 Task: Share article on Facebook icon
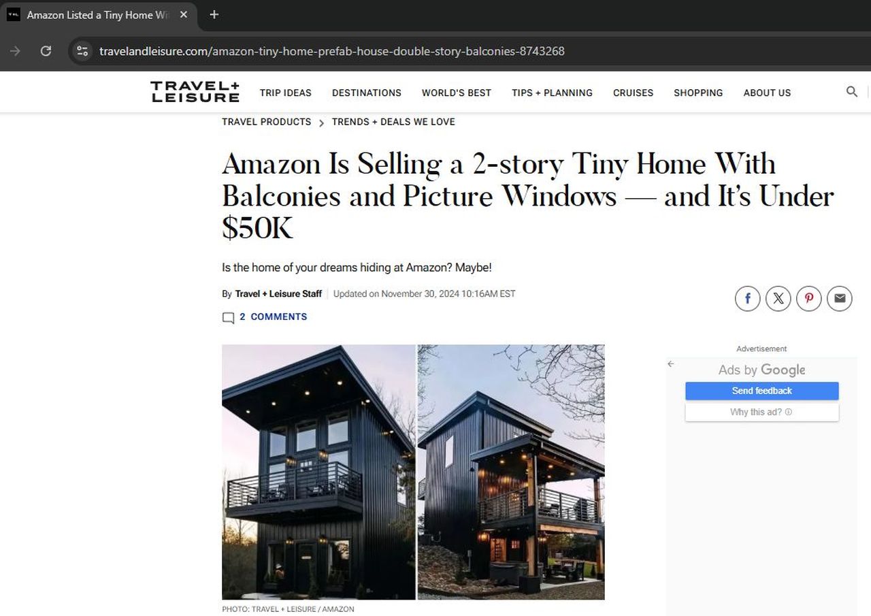(747, 298)
